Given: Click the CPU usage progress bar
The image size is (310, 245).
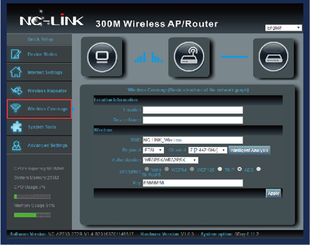Looking at the screenshot, I should click(32, 196).
